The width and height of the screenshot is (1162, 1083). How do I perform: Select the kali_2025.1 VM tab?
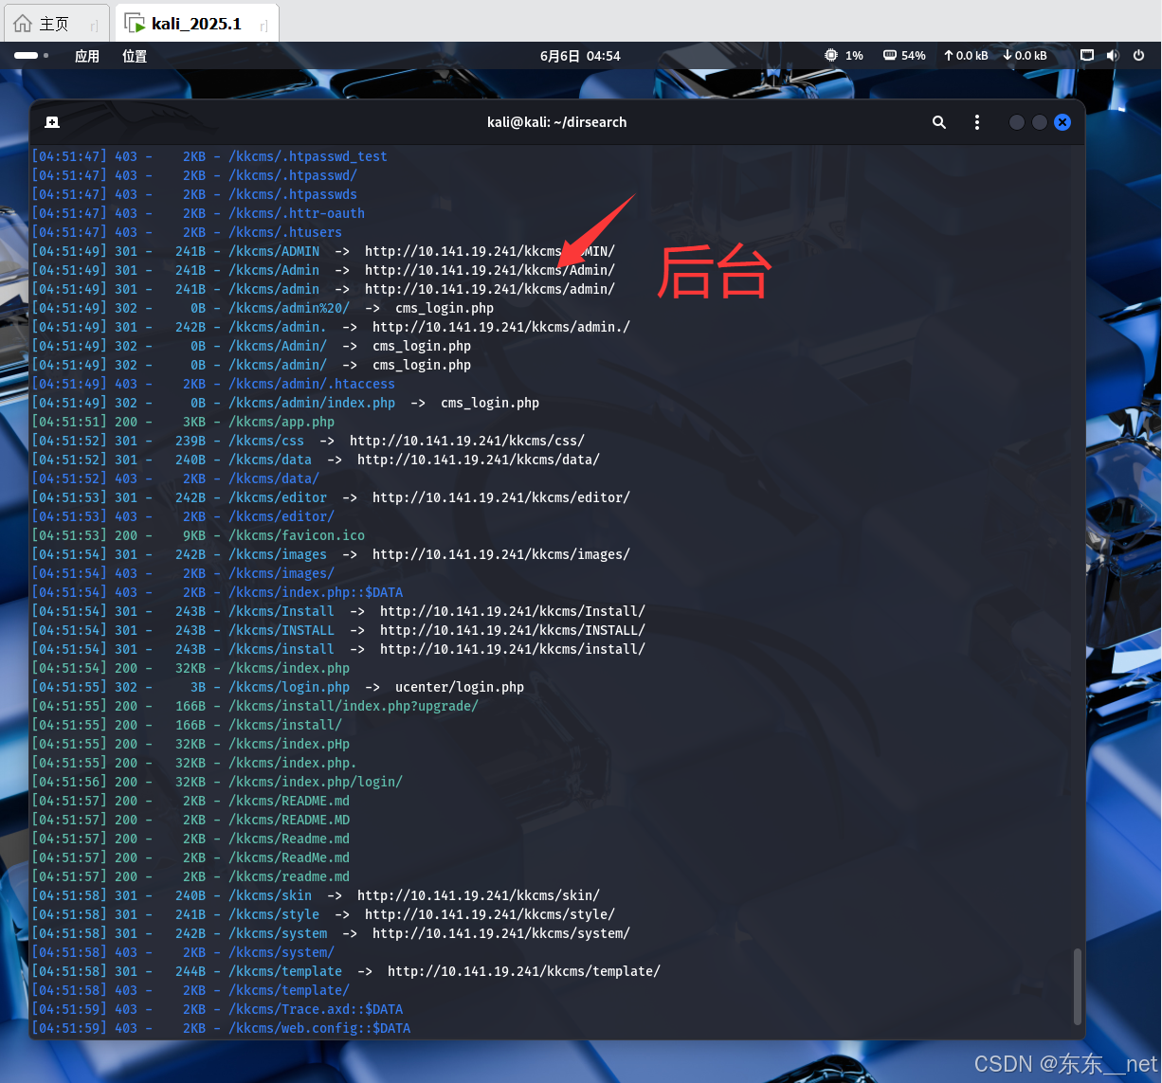pos(196,24)
